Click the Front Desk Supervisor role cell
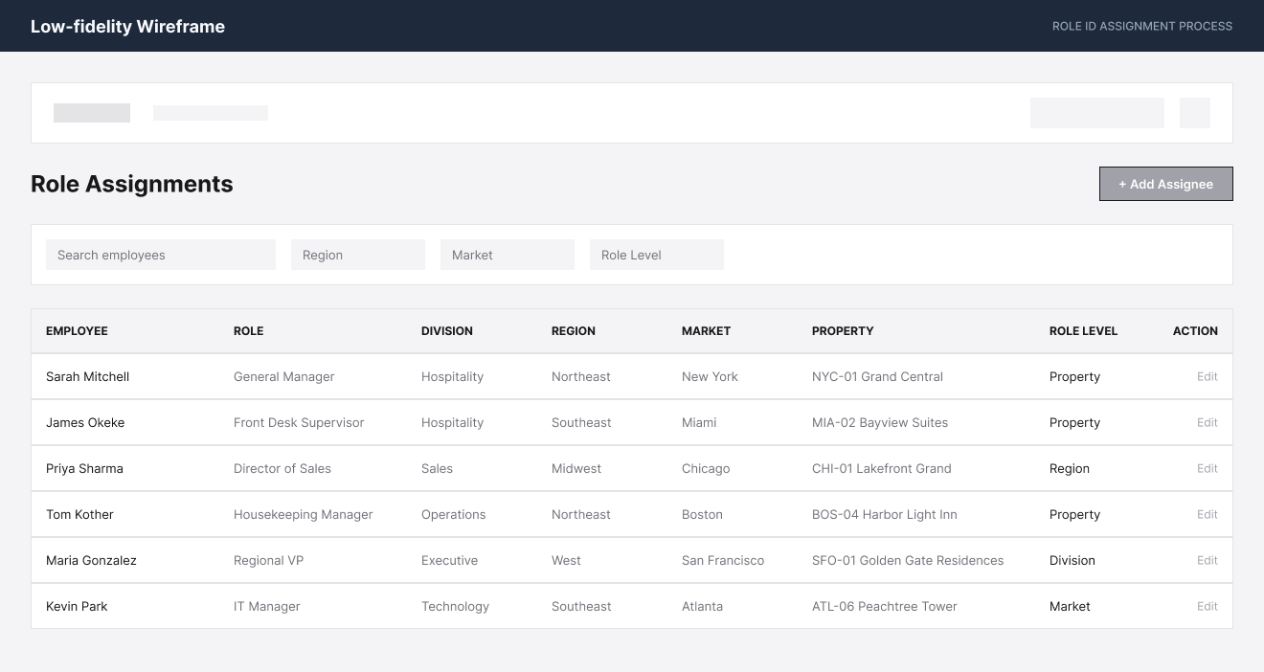This screenshot has width=1264, height=672. click(299, 422)
